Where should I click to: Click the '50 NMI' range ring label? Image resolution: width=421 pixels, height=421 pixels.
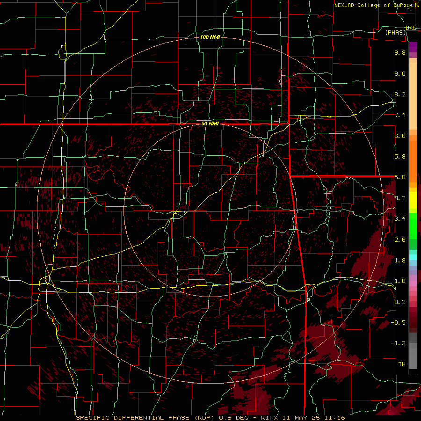click(x=210, y=124)
